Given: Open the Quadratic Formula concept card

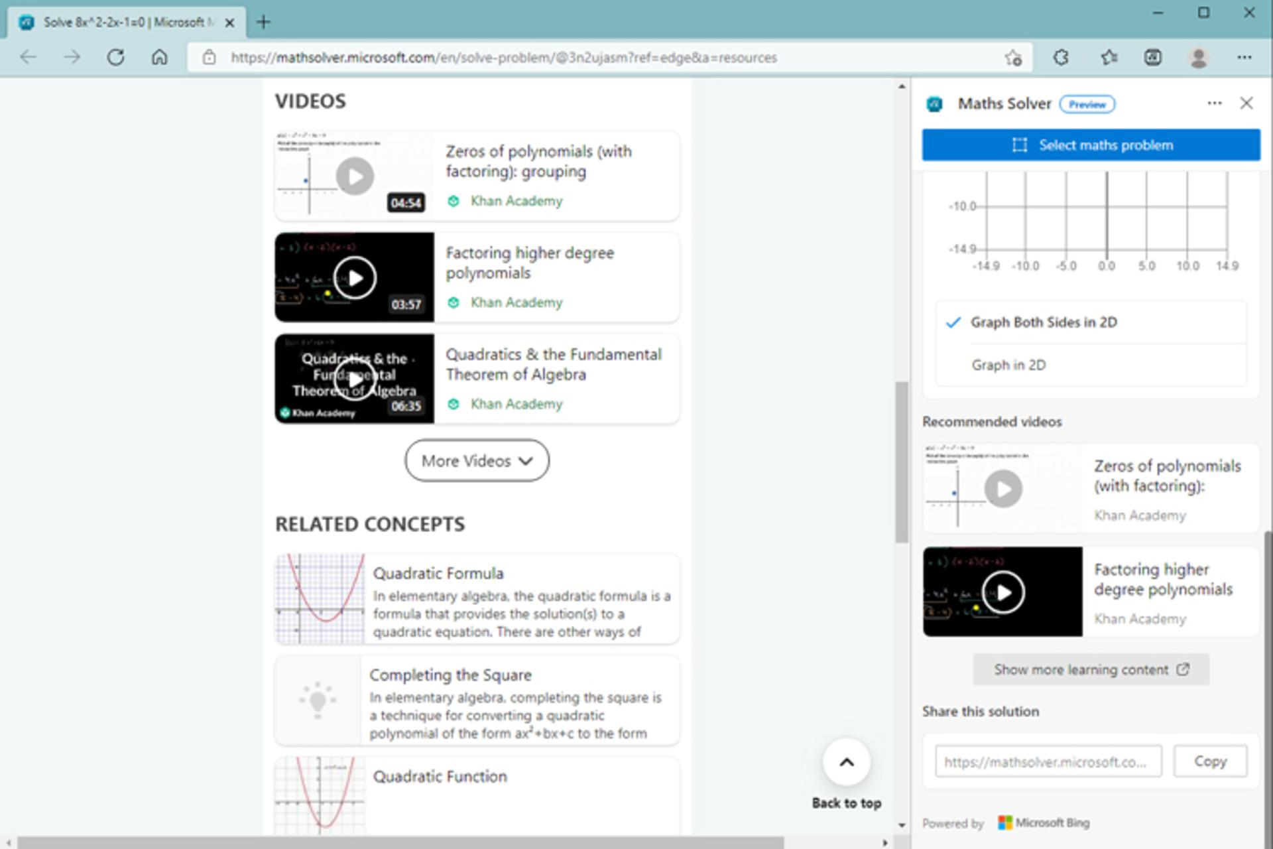Looking at the screenshot, I should (477, 599).
